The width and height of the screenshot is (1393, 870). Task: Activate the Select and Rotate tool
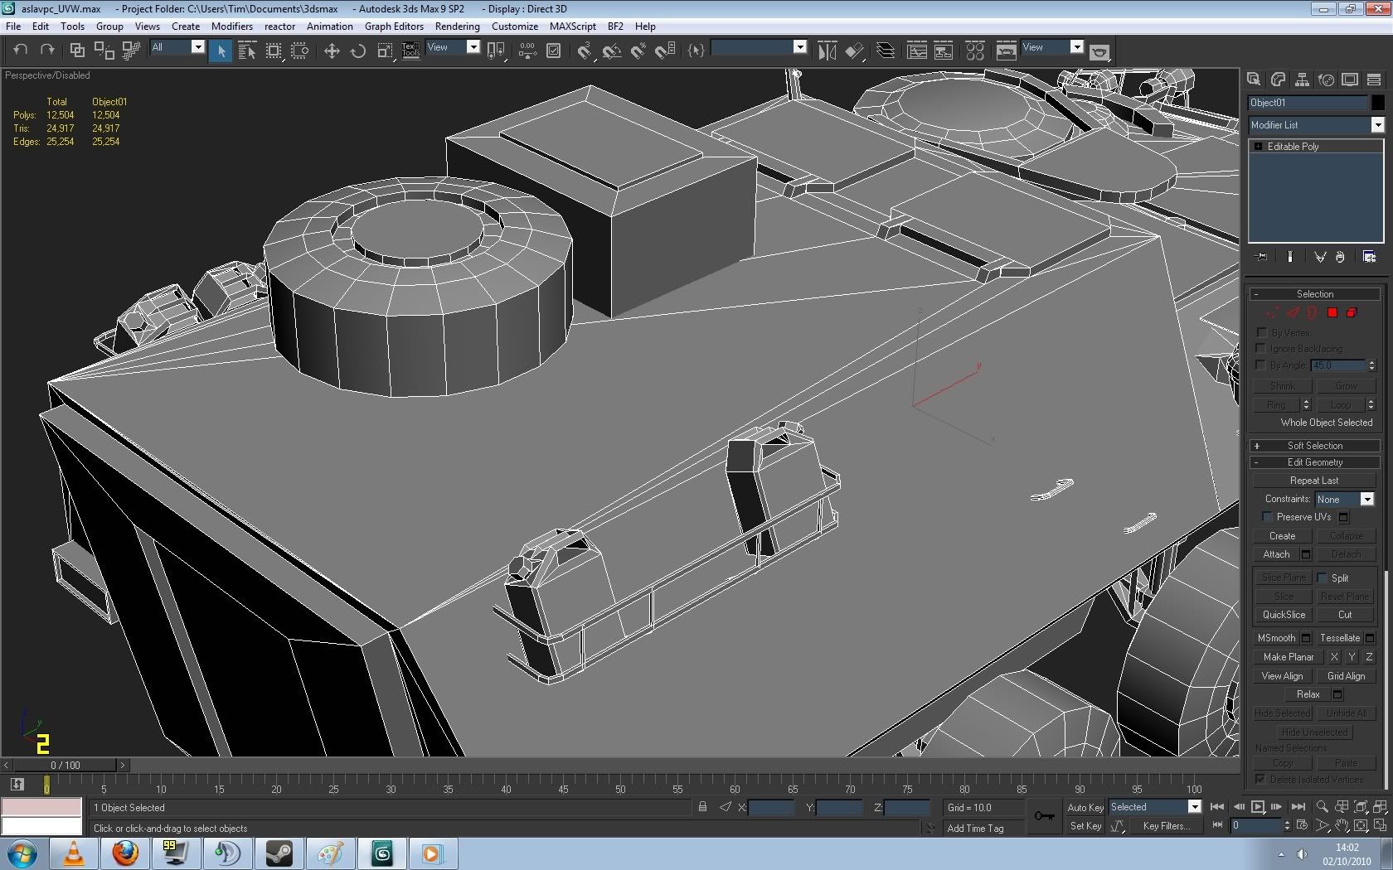[358, 51]
